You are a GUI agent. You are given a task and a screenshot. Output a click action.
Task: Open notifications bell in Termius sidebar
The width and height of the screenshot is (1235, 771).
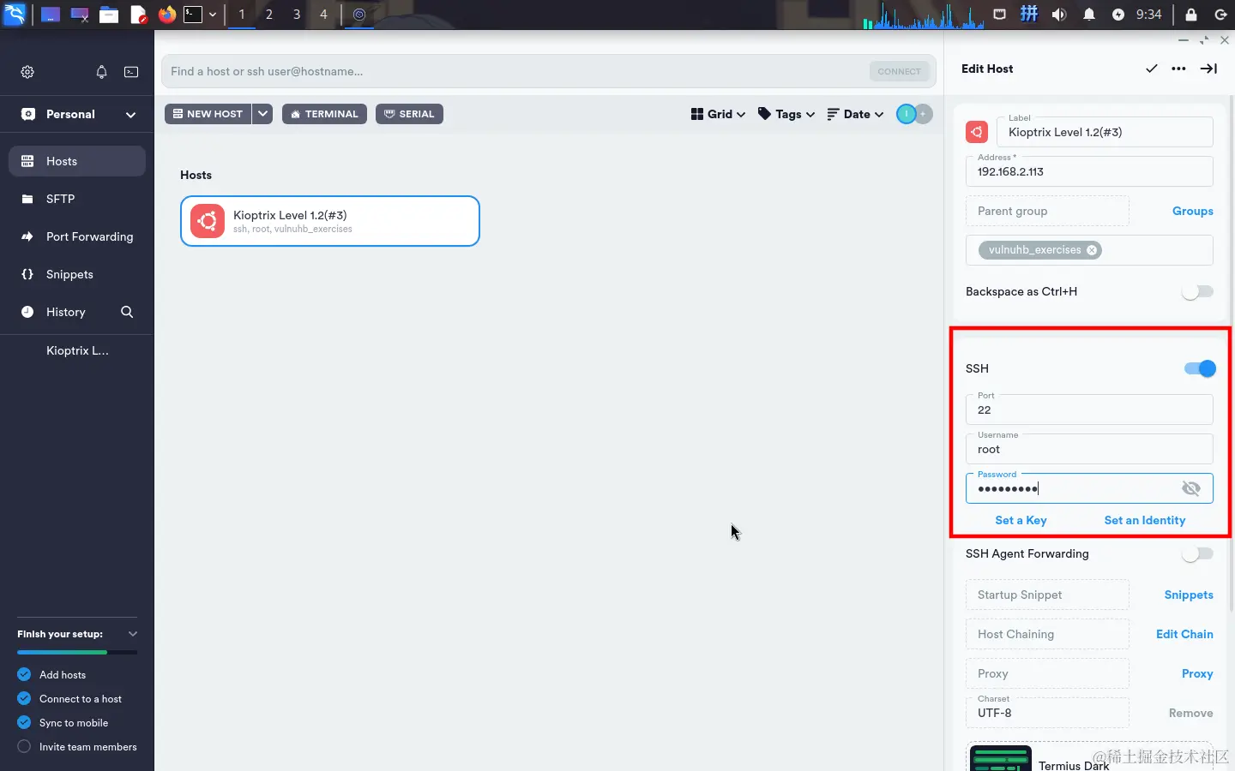click(101, 72)
